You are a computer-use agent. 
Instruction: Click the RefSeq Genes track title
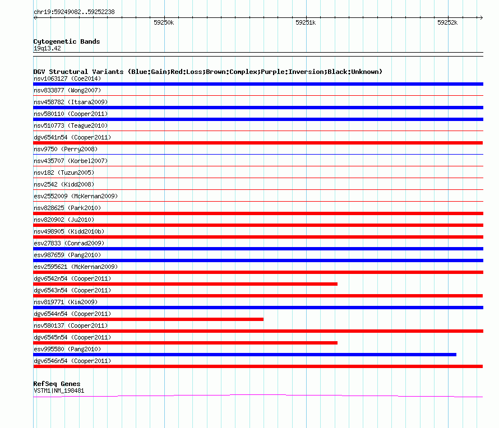point(57,384)
